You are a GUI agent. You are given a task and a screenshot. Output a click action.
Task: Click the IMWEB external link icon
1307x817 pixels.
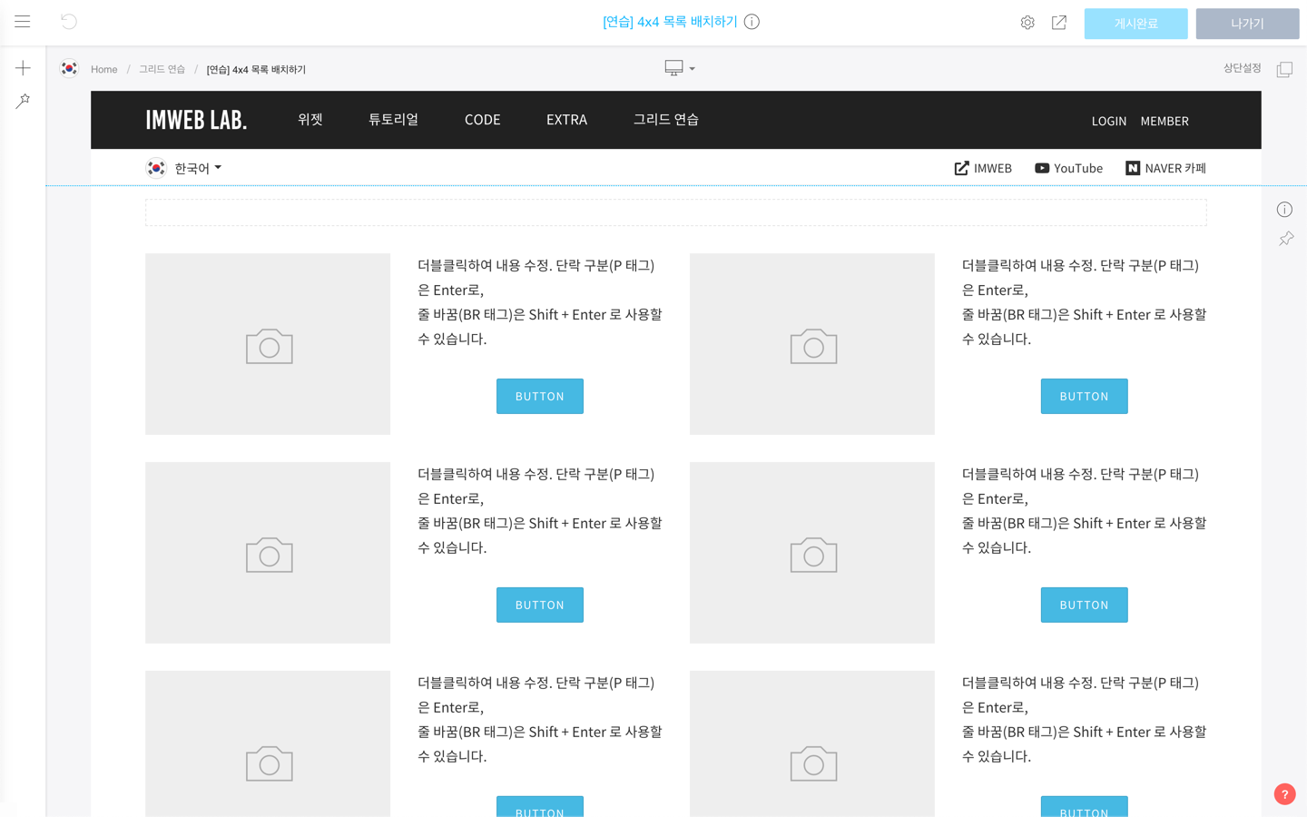click(961, 168)
